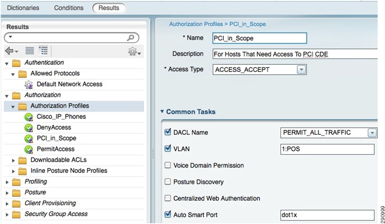Select the DenyAccess profile icon
This screenshot has height=224, width=385.
[29, 128]
